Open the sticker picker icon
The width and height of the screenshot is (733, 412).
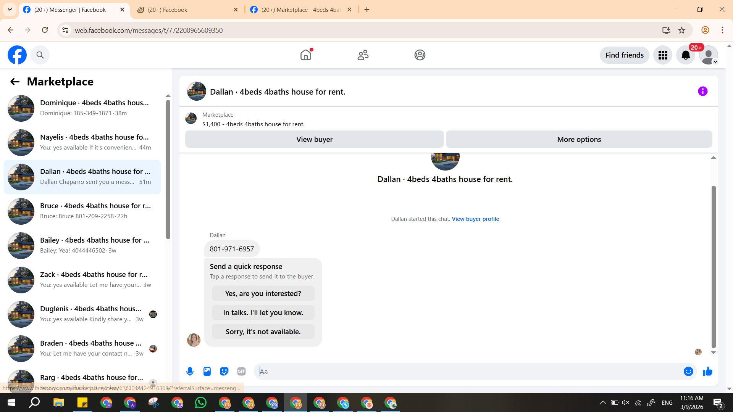coord(224,372)
